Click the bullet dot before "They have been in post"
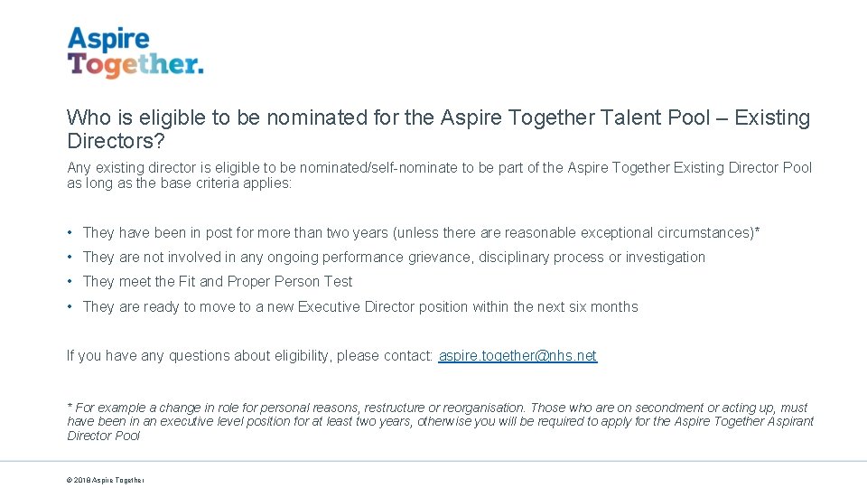 [x=70, y=233]
